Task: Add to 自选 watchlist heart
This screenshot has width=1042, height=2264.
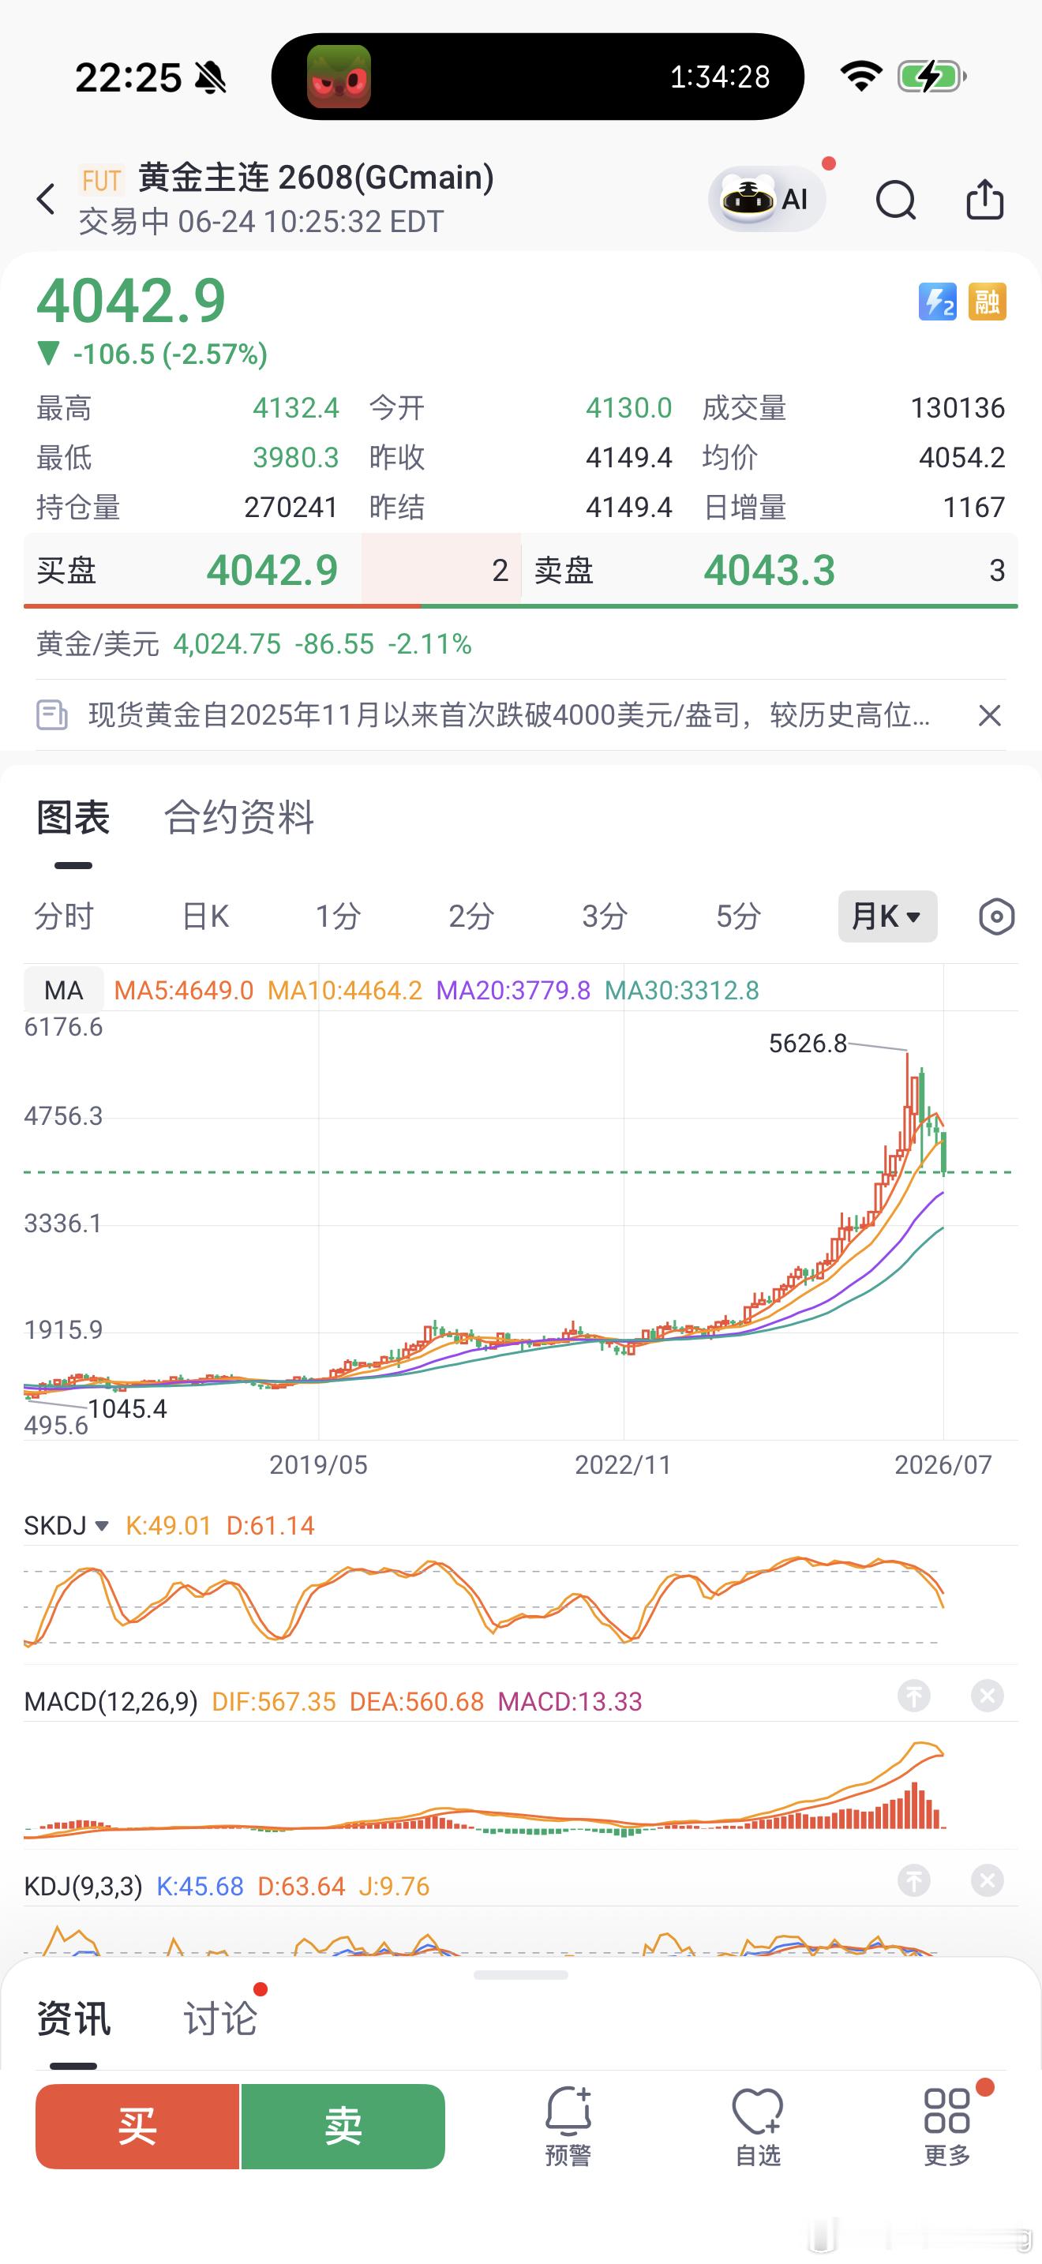Action: (x=757, y=2126)
